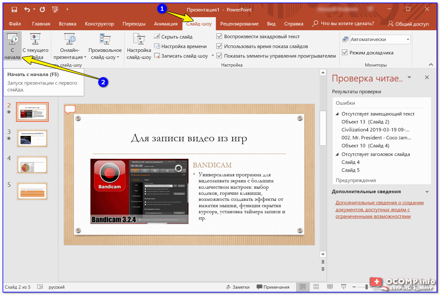Screen dimensions: 440x295
Task: Click Записать слайд-шоу button
Action: (181, 56)
